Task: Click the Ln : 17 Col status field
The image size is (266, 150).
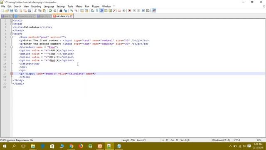Action: coord(175,140)
